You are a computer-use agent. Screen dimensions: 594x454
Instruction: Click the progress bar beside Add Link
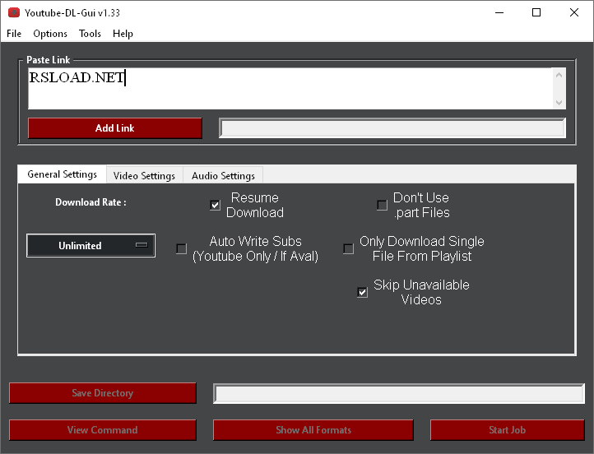392,128
